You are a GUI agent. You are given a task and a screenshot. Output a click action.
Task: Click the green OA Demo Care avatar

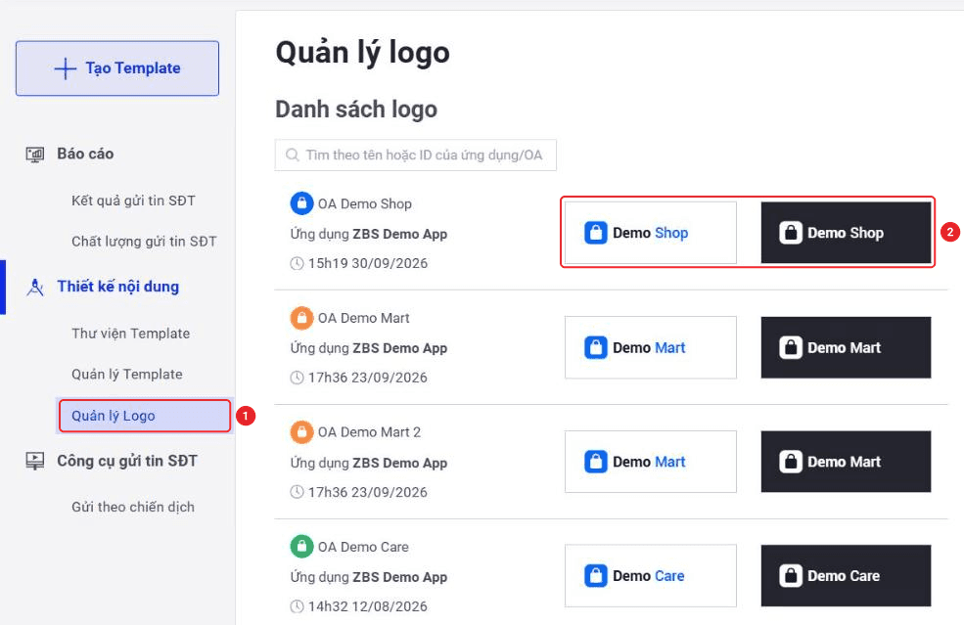[x=301, y=547]
